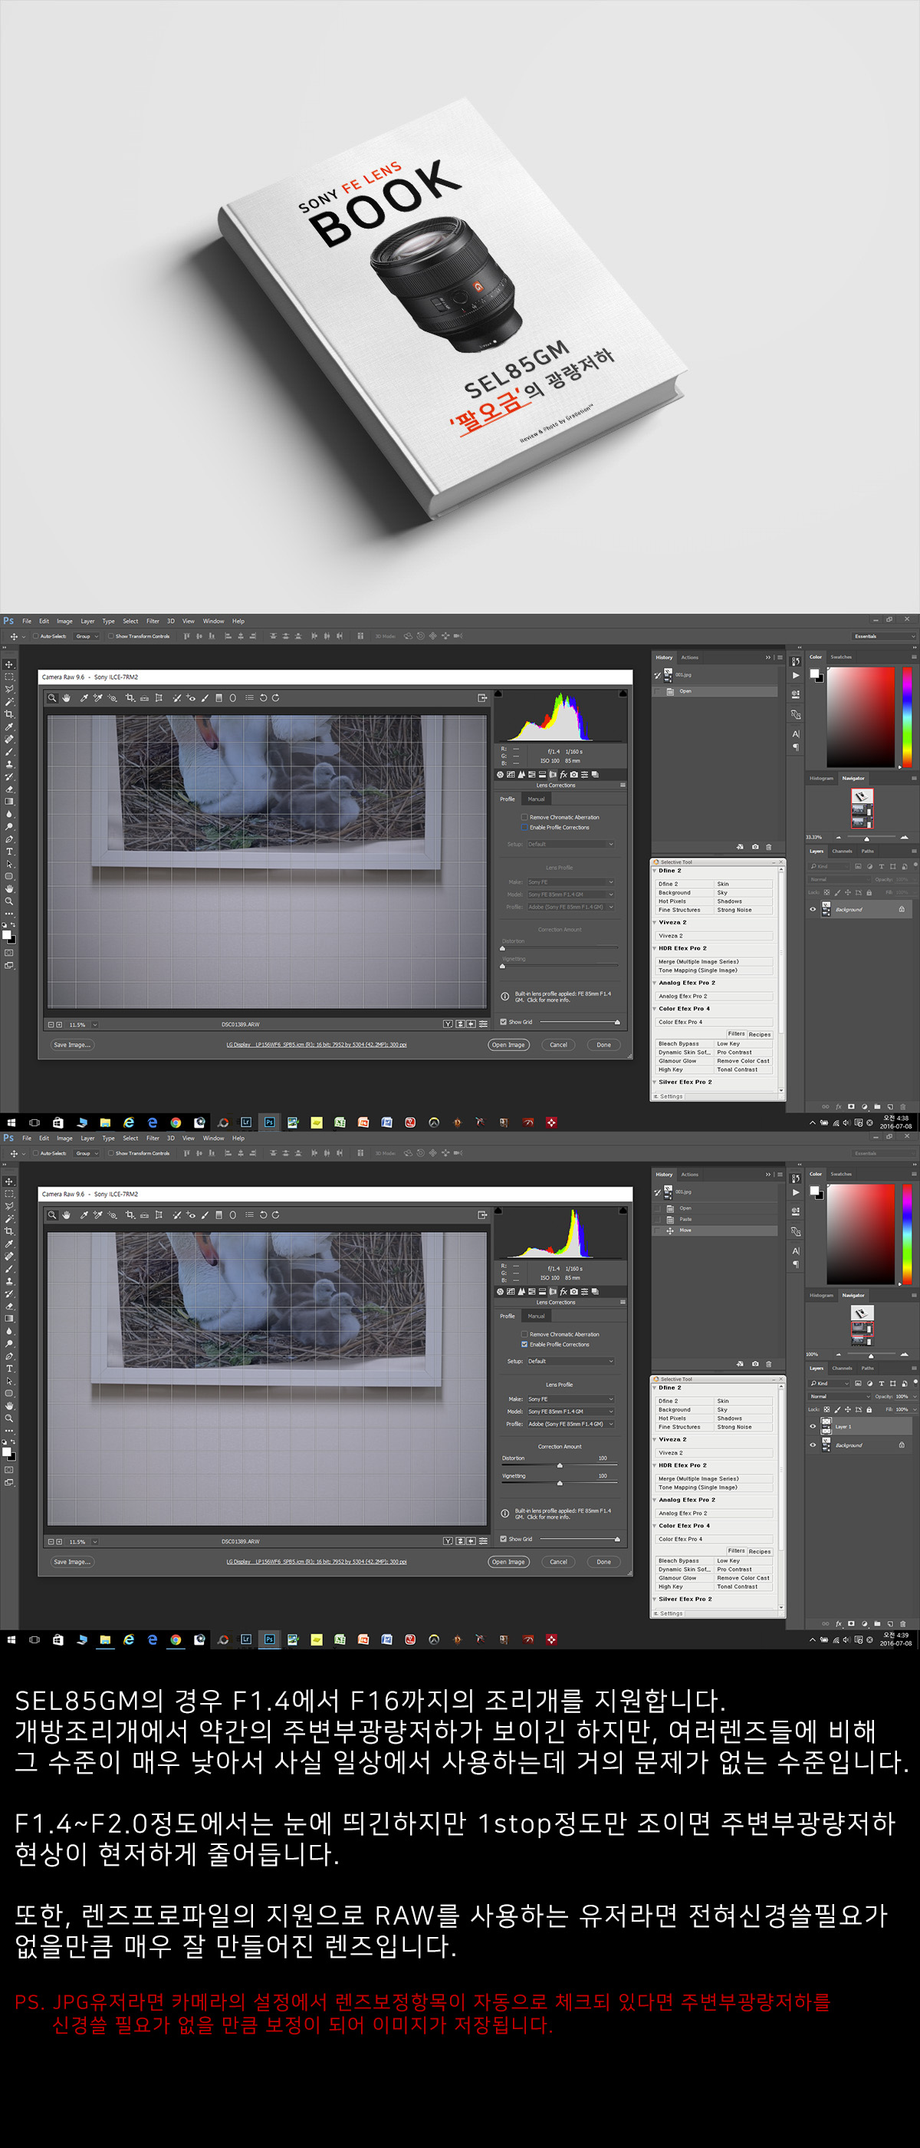Image resolution: width=920 pixels, height=2148 pixels.
Task: Click Save Image button in lower Camera Raw
Action: tap(73, 1562)
